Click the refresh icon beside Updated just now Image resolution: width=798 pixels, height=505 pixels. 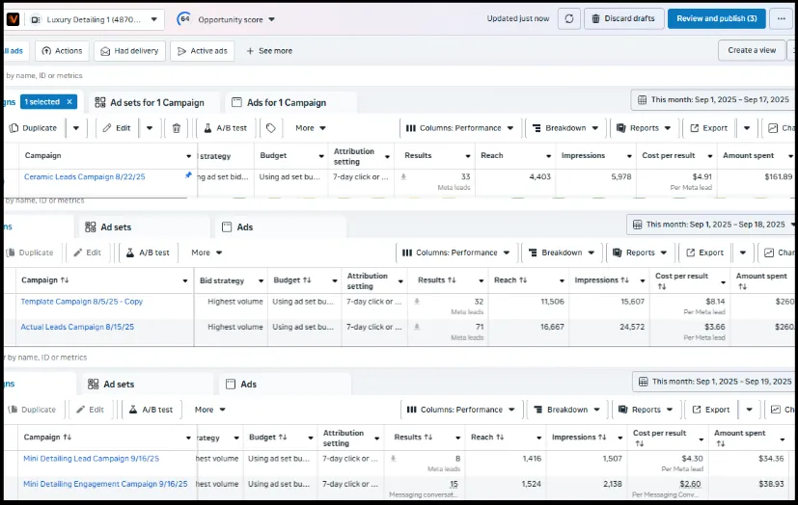coord(569,19)
